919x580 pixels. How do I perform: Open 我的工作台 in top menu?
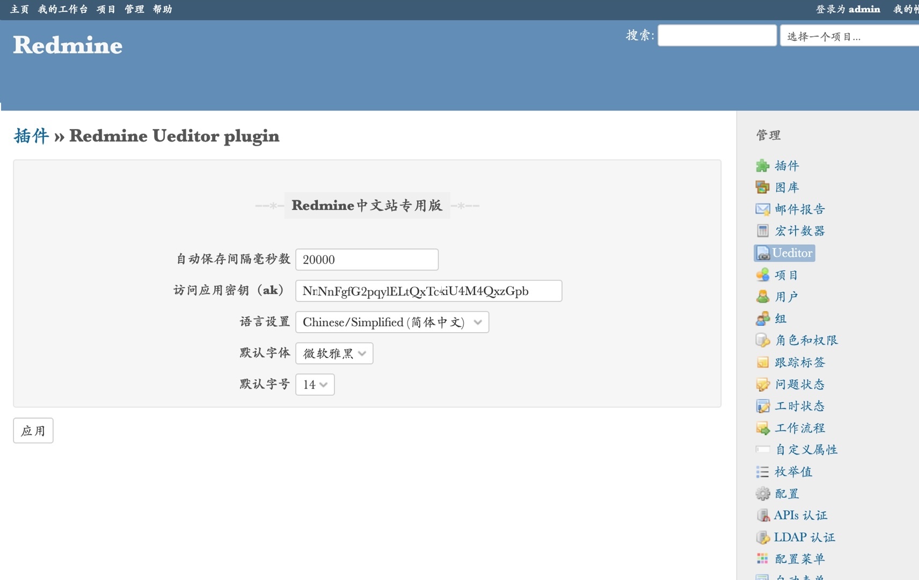[63, 9]
